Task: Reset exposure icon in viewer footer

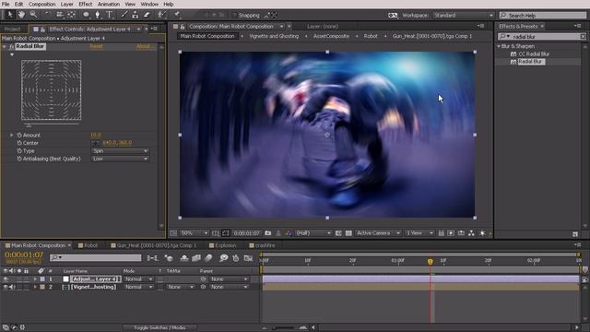Action: click(482, 233)
